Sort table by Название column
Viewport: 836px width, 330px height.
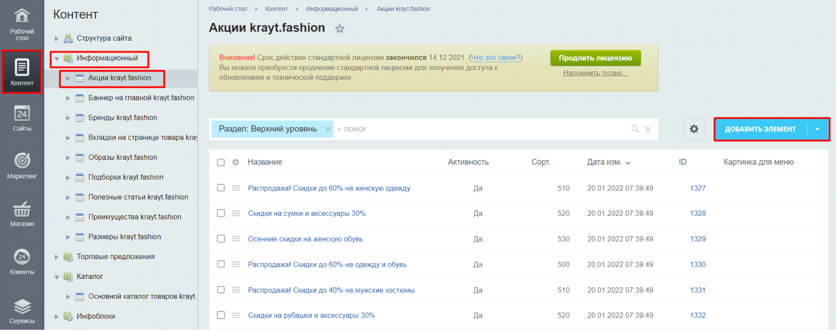[265, 163]
